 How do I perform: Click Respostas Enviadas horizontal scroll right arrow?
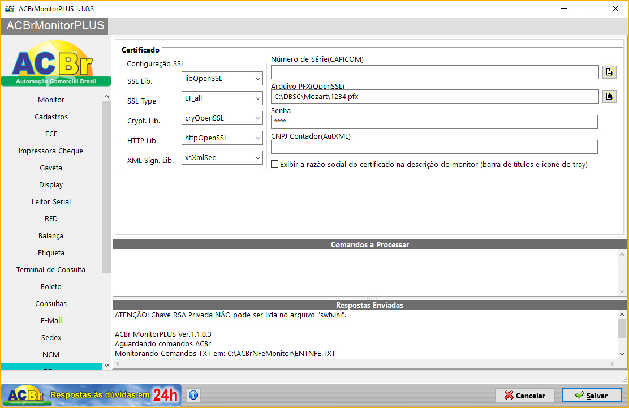click(x=613, y=363)
